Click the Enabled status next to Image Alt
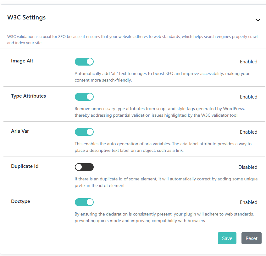This screenshot has height=256, width=266. [x=248, y=61]
